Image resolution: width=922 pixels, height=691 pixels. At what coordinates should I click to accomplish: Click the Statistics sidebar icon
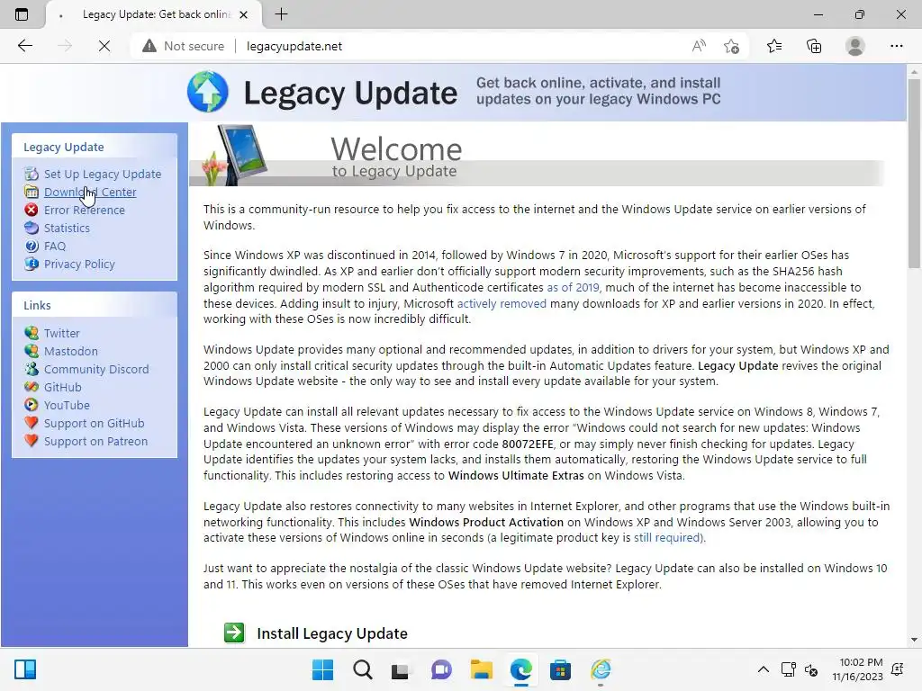[x=32, y=228]
